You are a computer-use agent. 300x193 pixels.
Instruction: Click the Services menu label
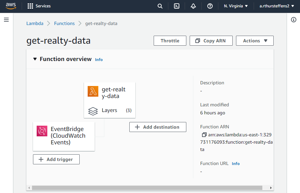[43, 6]
